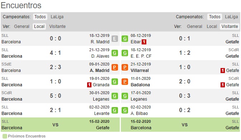Select the right LaLiga championship filter

pos(231,17)
